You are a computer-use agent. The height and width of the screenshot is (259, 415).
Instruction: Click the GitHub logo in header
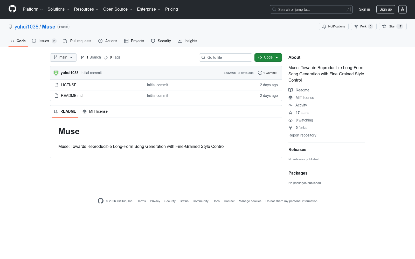[x=12, y=9]
